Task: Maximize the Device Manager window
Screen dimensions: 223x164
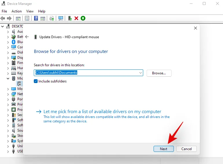Action: [204, 3]
